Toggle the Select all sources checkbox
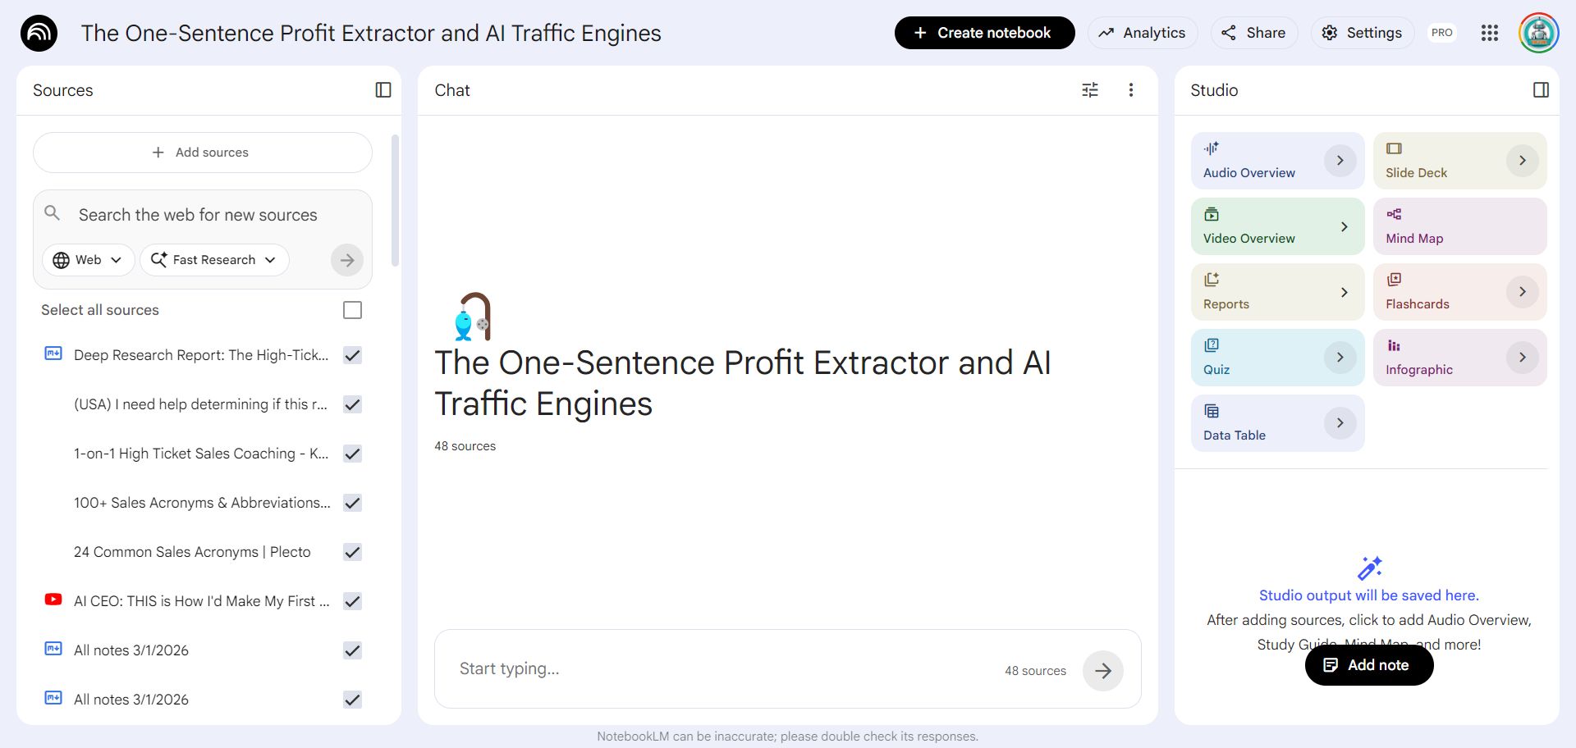The width and height of the screenshot is (1576, 748). [352, 310]
